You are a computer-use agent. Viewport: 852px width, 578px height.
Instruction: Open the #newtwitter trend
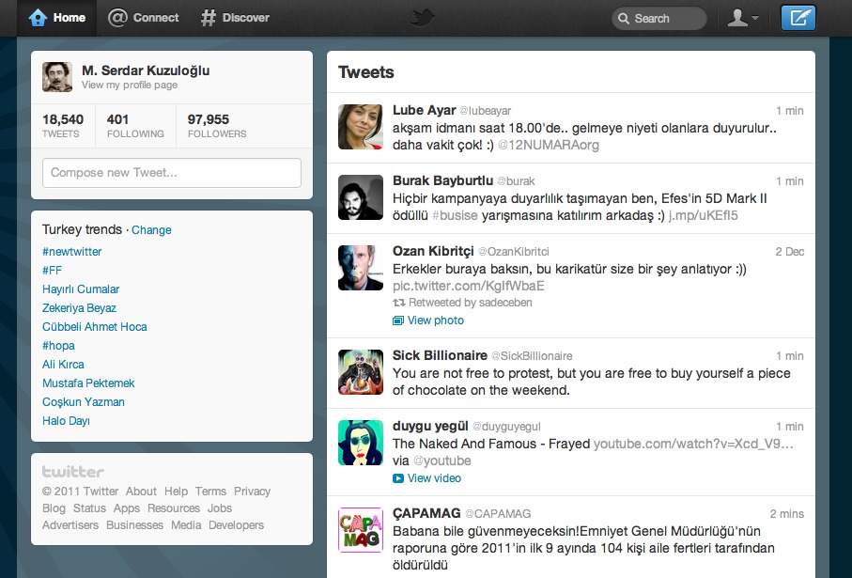coord(71,252)
